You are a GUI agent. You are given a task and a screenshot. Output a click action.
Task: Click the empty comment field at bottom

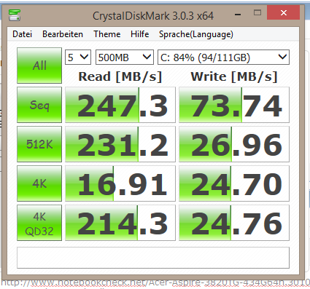pyautogui.click(x=153, y=258)
